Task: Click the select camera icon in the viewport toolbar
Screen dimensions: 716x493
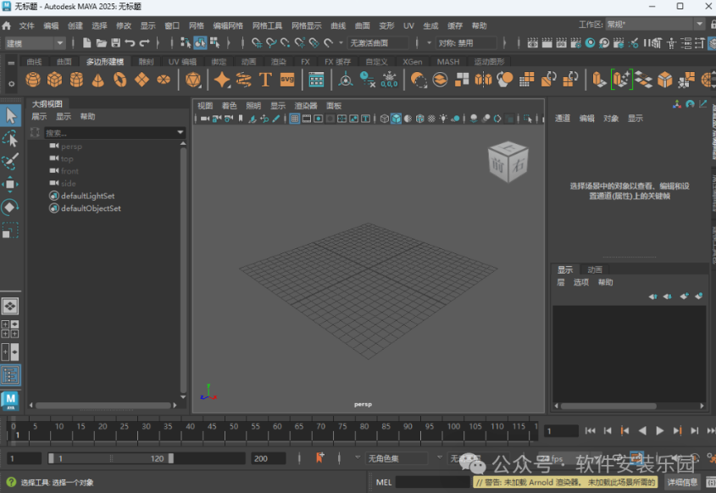Action: (205, 119)
